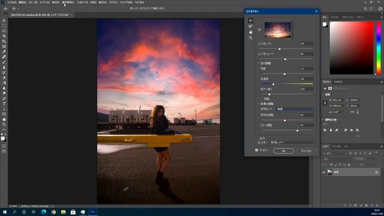Screen dimensions: 384x216
Task: Click the Photoshop icon in taskbar
Action: tap(92, 212)
